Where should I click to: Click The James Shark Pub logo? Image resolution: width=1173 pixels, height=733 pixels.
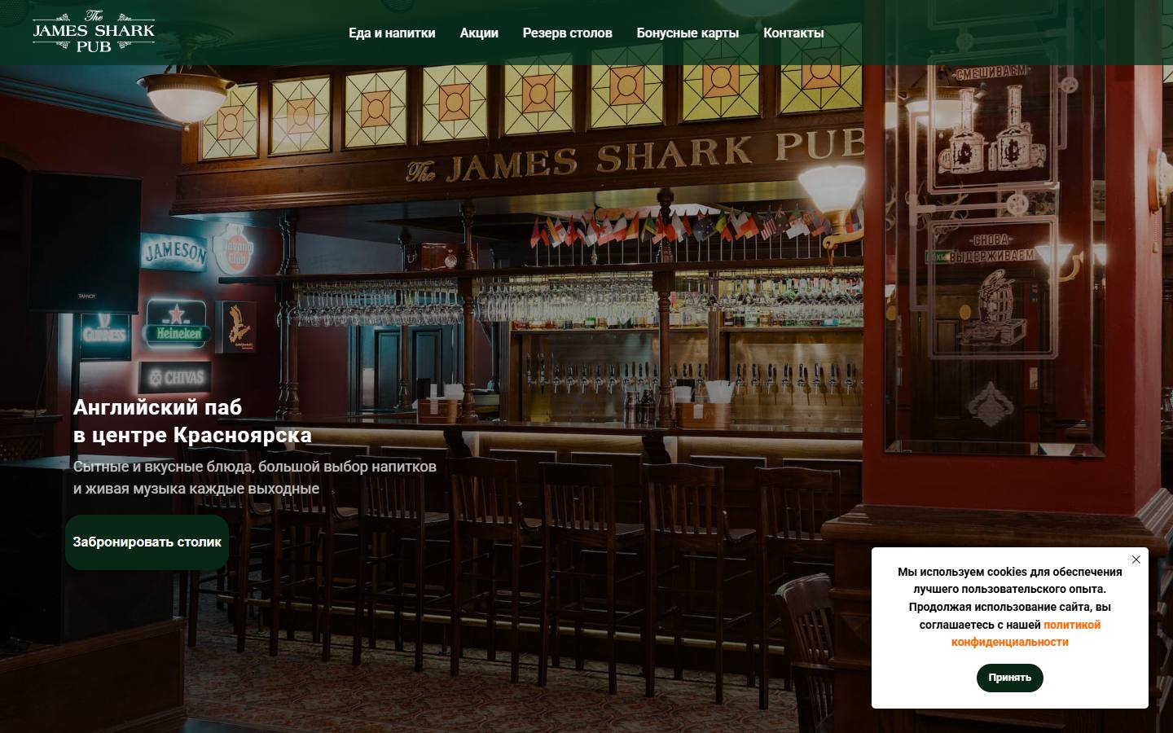point(94,32)
